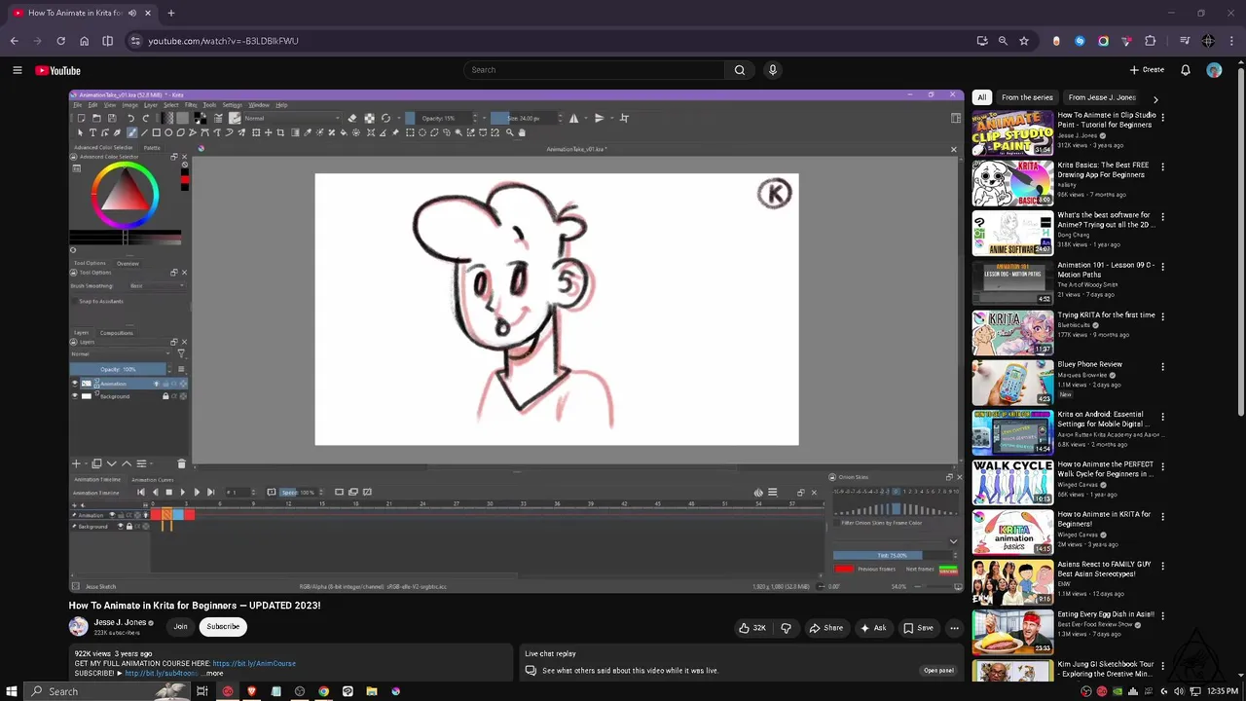Click the Open document folder icon in Krita

coord(96,118)
